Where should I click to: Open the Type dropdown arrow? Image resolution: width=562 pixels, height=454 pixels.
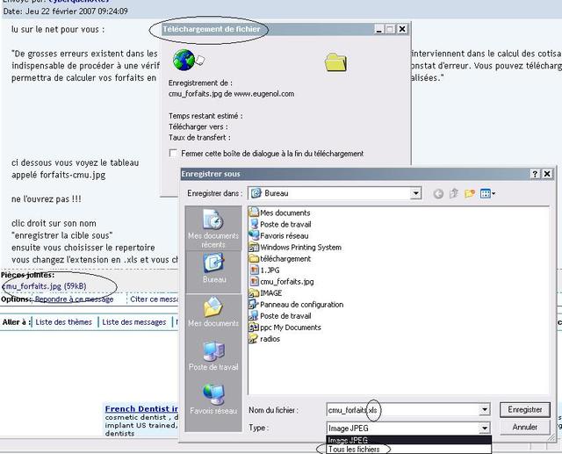485,429
